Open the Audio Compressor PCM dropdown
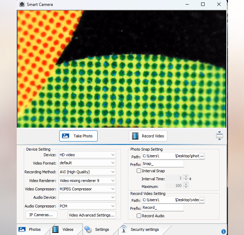The width and height of the screenshot is (244, 235). point(87,206)
